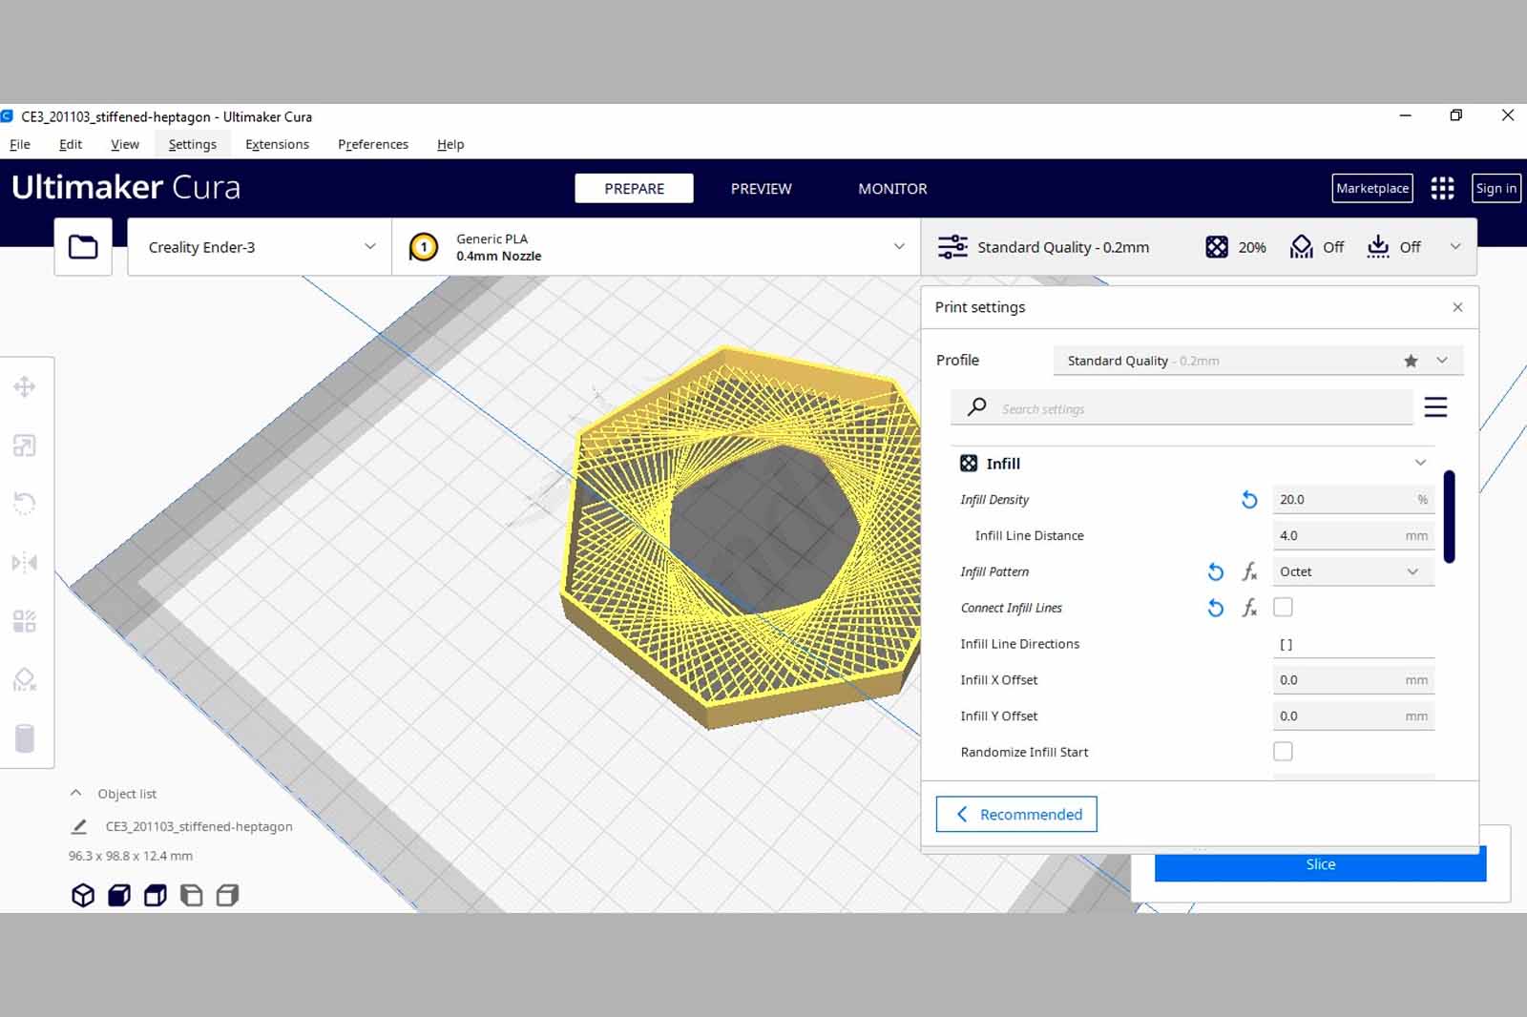Viewport: 1527px width, 1017px height.
Task: Click the Infill Line Distance value field
Action: tap(1353, 535)
